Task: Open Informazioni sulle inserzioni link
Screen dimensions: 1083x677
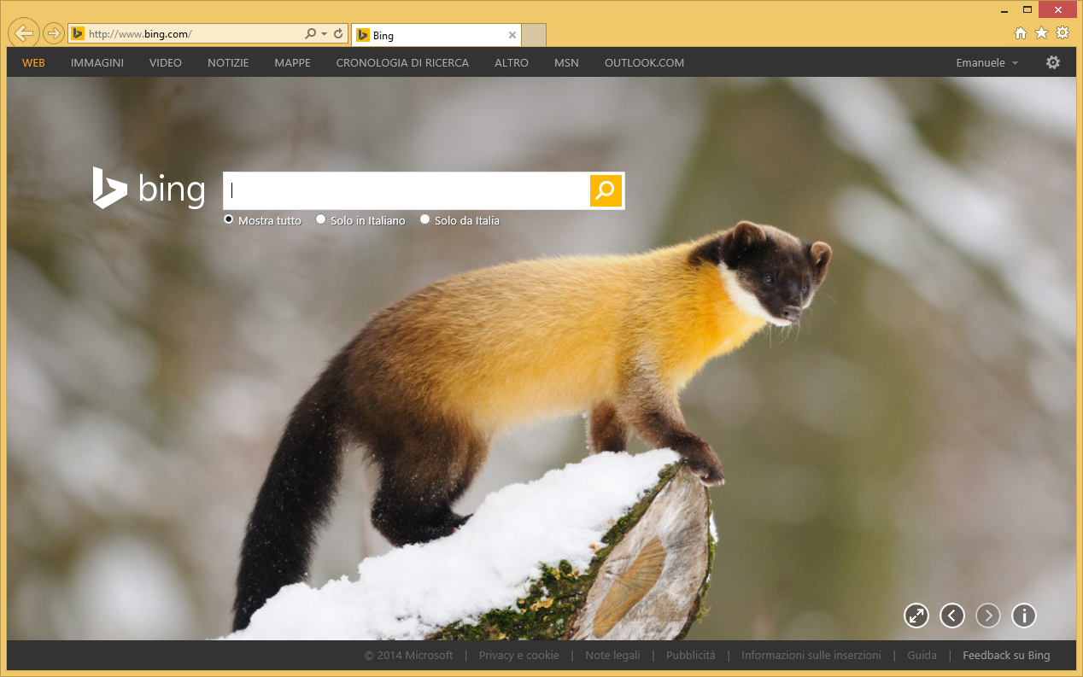Action: pos(811,656)
